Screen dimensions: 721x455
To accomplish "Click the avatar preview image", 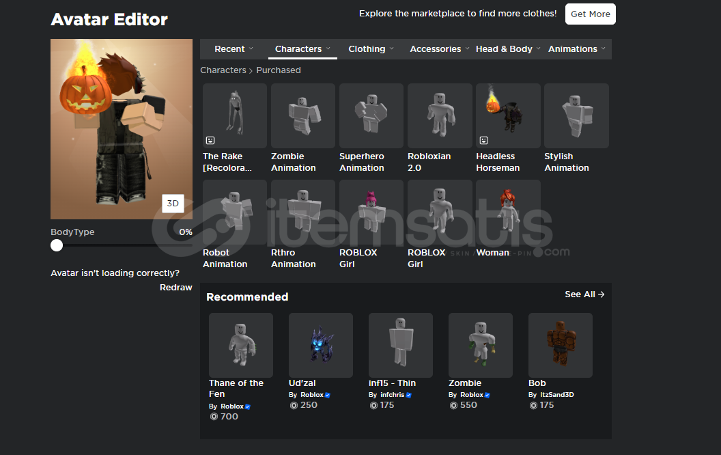I will pos(122,129).
